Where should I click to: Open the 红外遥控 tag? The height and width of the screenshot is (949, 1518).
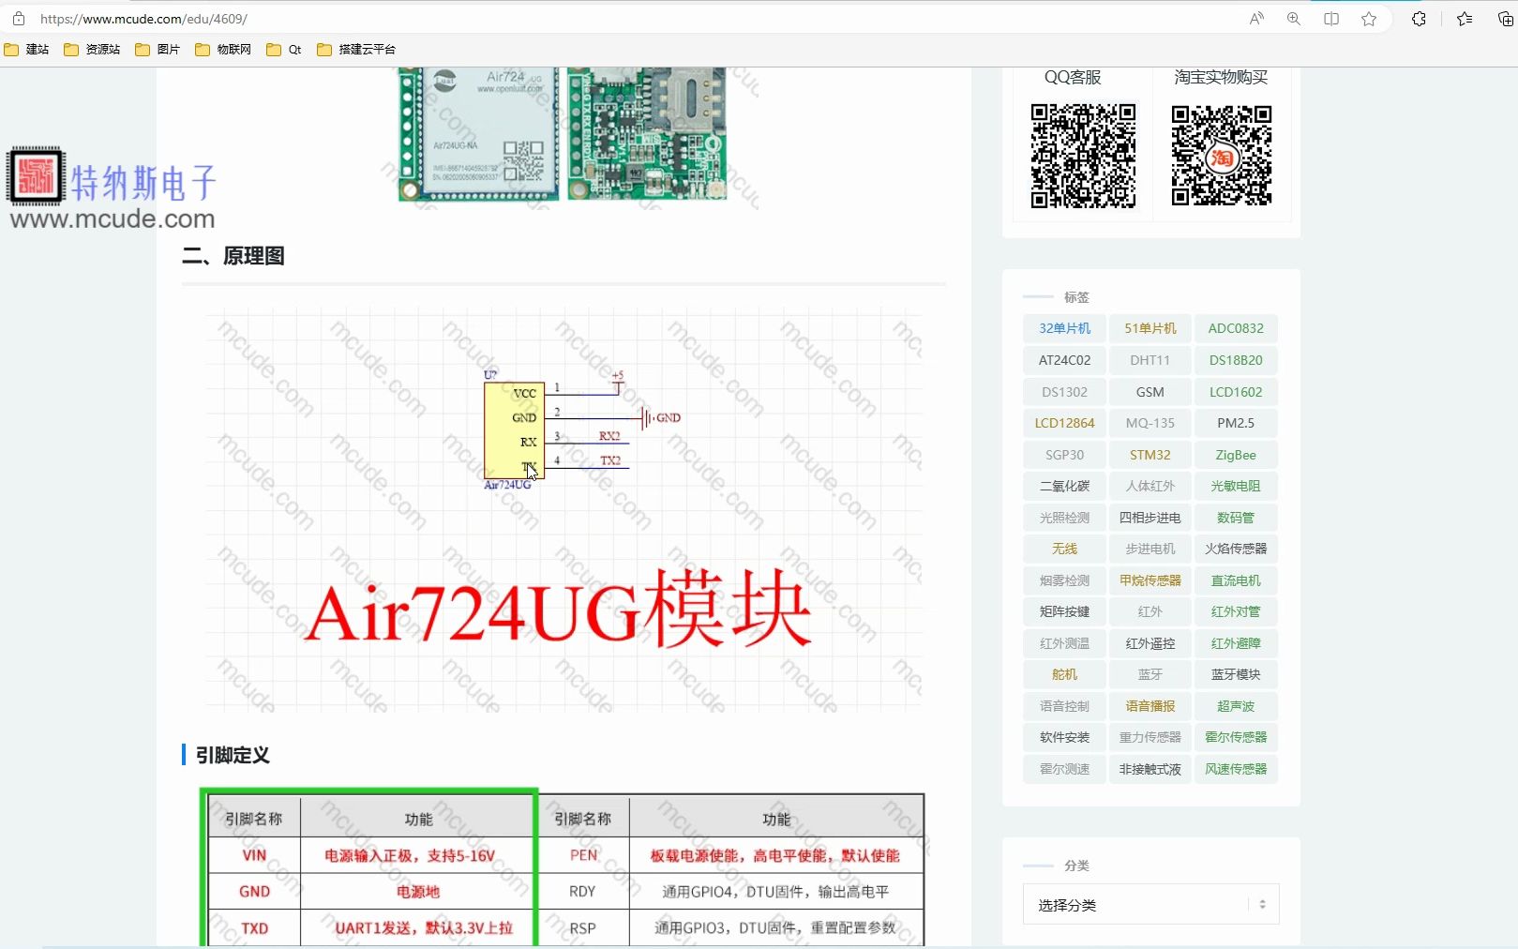point(1150,643)
